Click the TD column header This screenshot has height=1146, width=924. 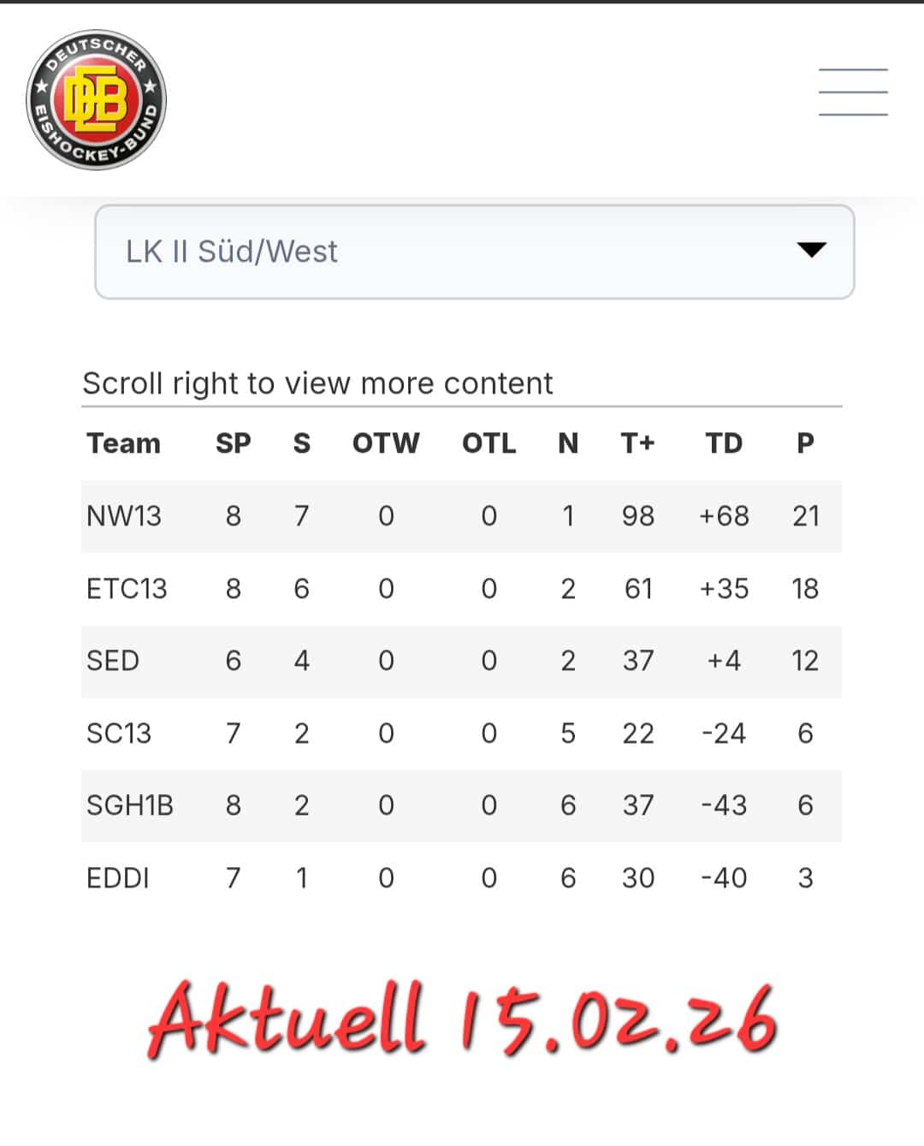[x=724, y=443]
